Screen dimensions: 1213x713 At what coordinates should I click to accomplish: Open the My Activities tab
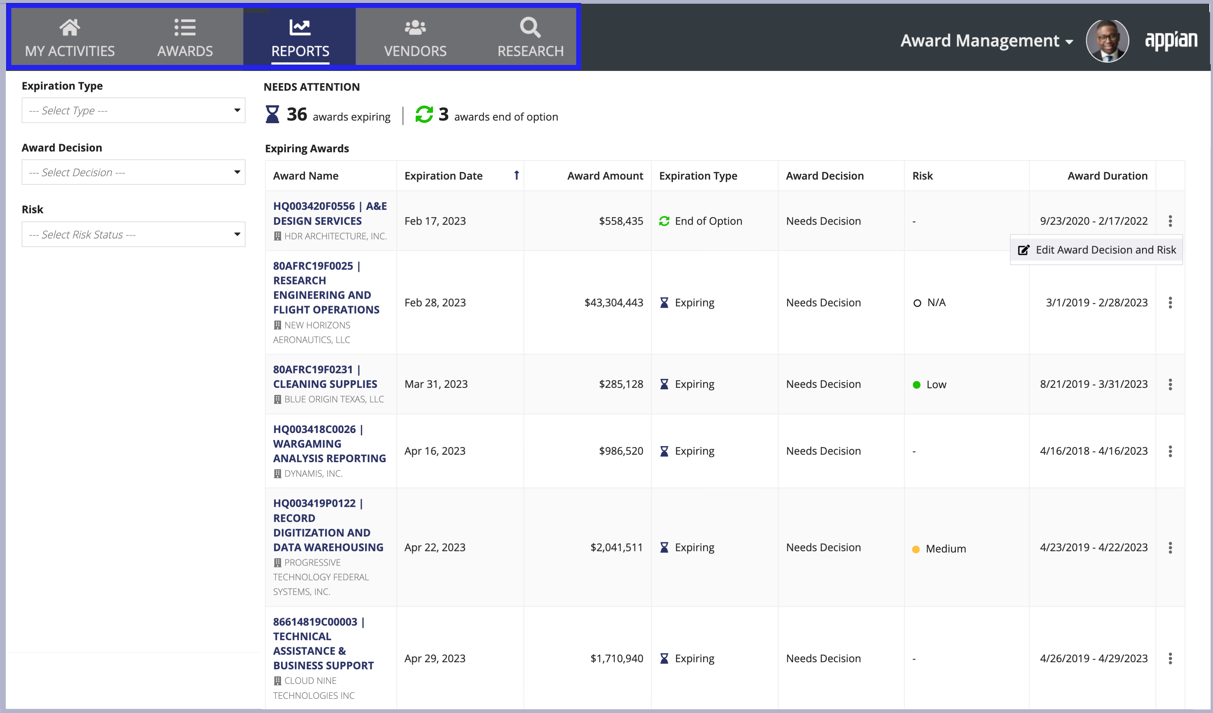[70, 37]
